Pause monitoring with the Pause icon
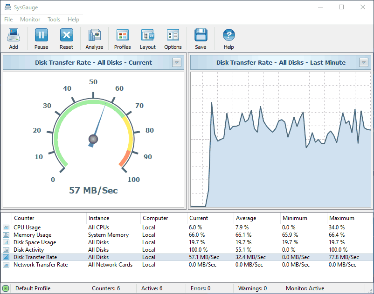374x294 pixels. coord(41,35)
